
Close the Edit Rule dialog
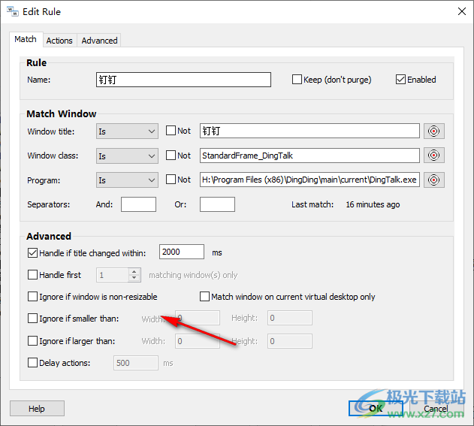click(462, 11)
